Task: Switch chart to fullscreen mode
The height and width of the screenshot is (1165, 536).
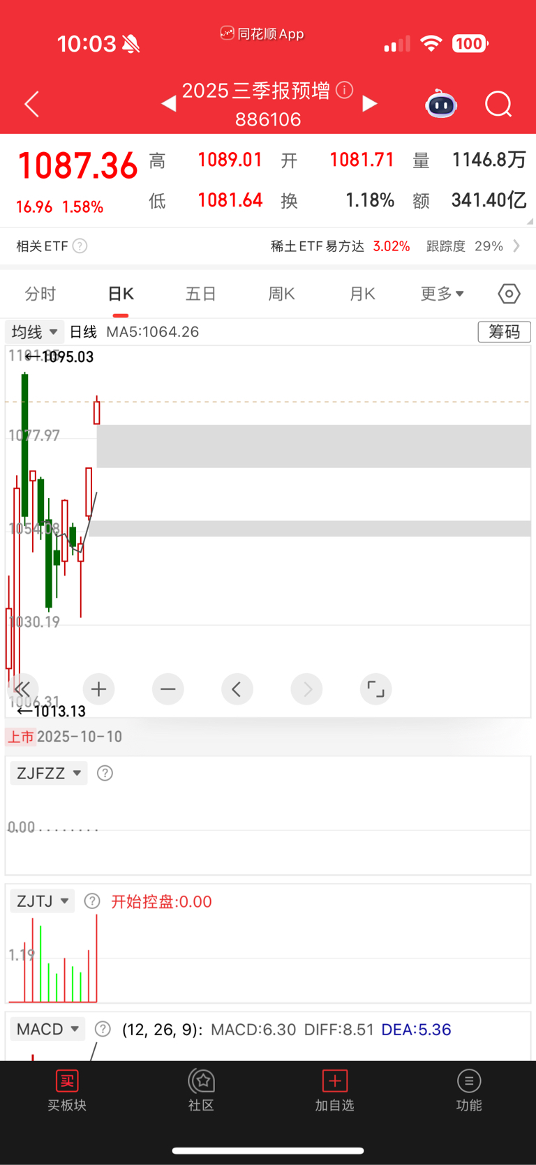Action: point(375,689)
